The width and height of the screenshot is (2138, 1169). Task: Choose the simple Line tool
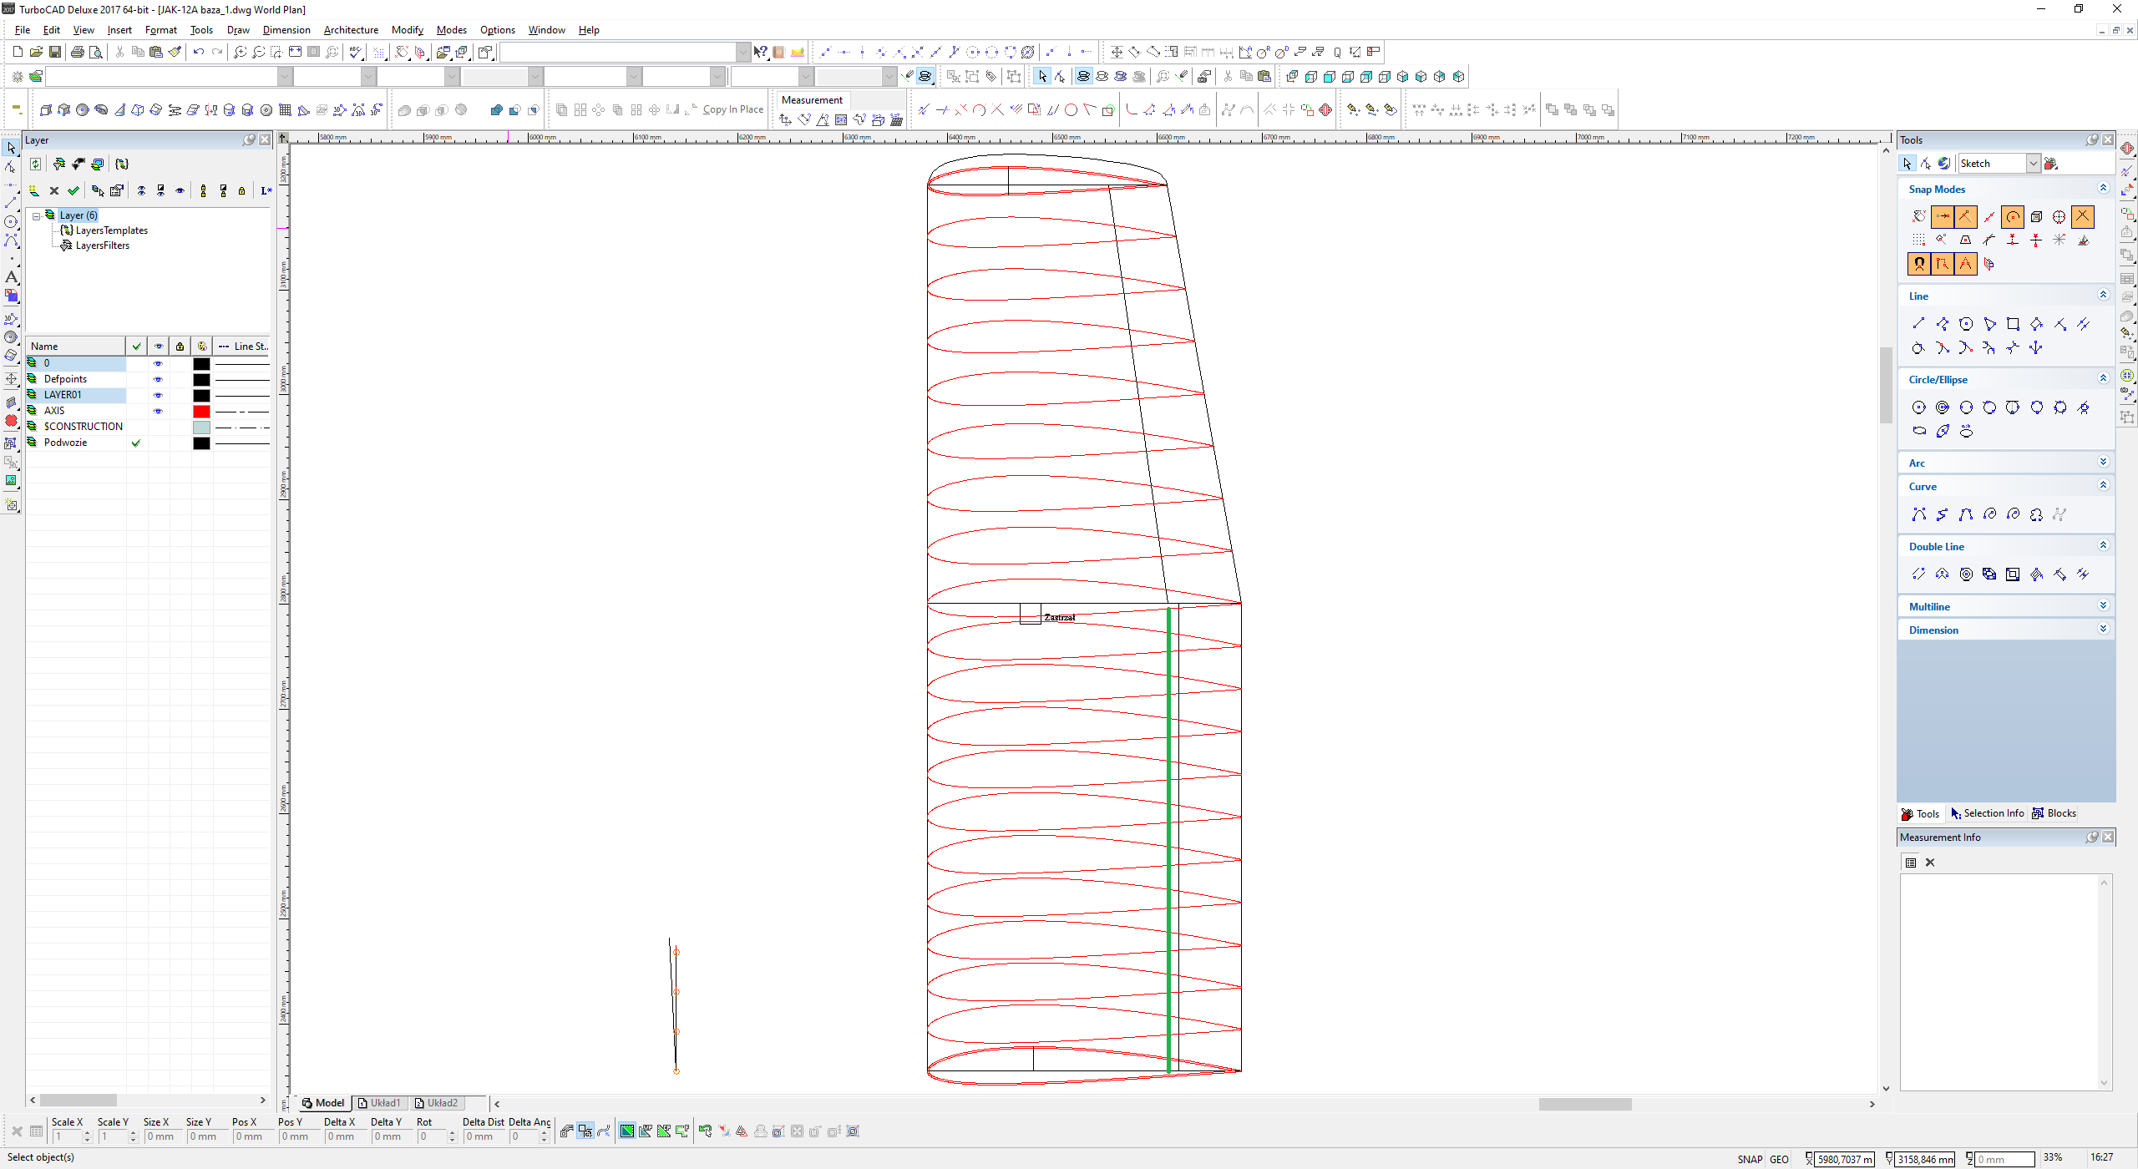tap(1918, 324)
